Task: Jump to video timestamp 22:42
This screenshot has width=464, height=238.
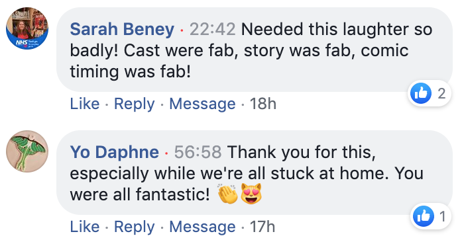Action: [x=213, y=29]
